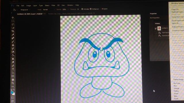Open the Window menu
The image size is (184, 103).
pyautogui.click(x=70, y=5)
